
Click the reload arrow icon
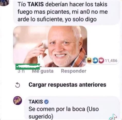[x=18, y=85]
